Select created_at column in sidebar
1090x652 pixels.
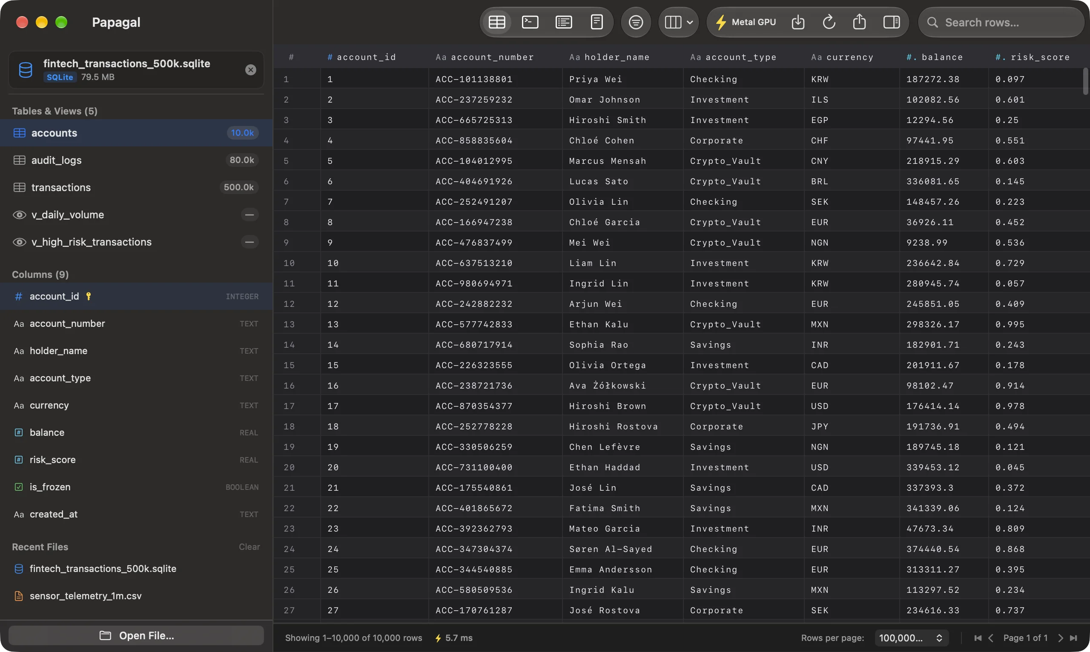[136, 514]
